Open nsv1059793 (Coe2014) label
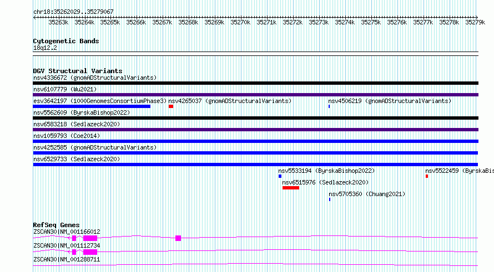494x272 pixels. (67, 136)
